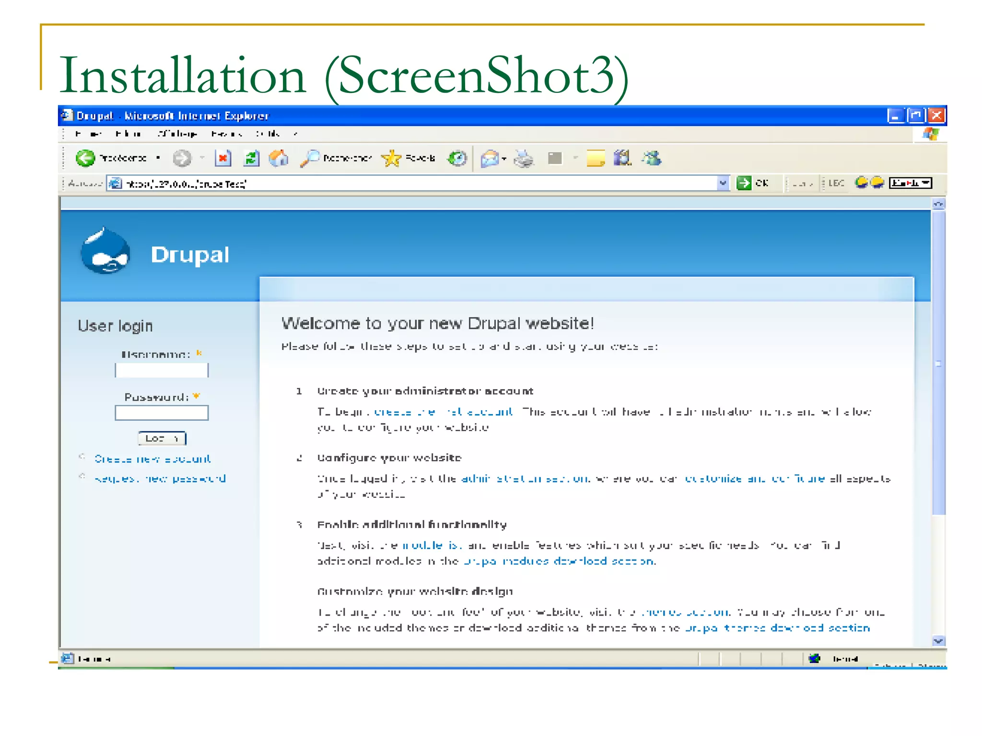Expand the address bar dropdown arrow
The width and height of the screenshot is (982, 736).
click(x=723, y=183)
